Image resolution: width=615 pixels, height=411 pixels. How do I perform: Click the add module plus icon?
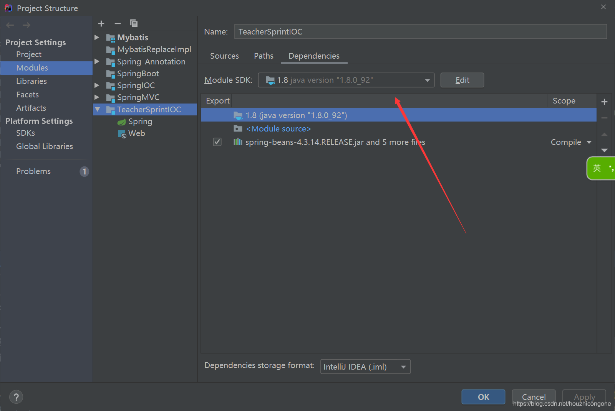pyautogui.click(x=101, y=24)
